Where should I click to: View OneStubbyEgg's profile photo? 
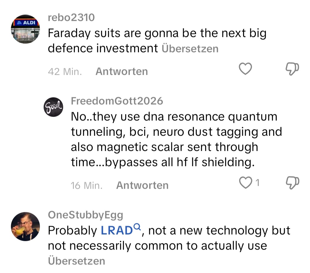click(26, 227)
